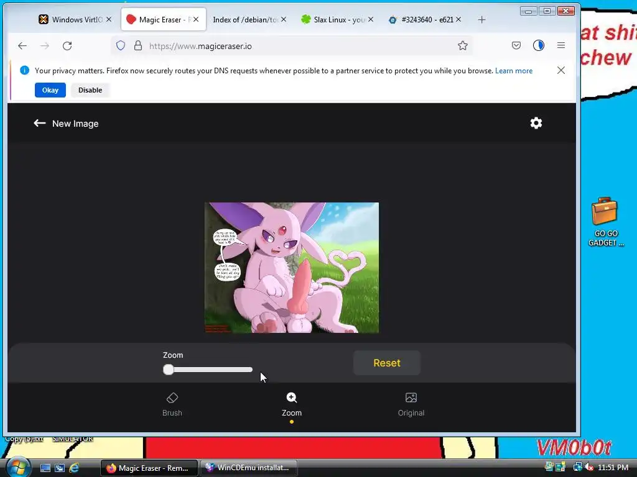Click the site padlock icon

(x=138, y=45)
